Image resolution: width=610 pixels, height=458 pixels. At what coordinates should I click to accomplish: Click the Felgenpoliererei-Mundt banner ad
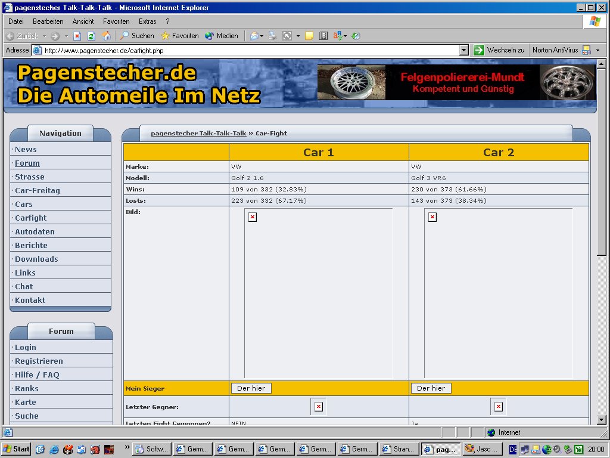[x=457, y=82]
